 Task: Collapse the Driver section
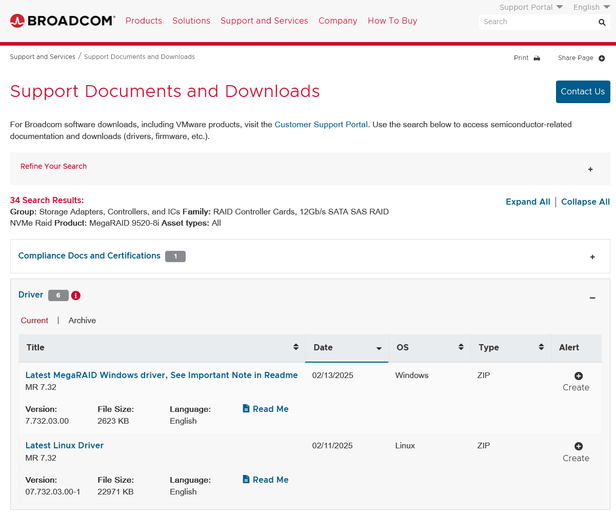(x=592, y=298)
